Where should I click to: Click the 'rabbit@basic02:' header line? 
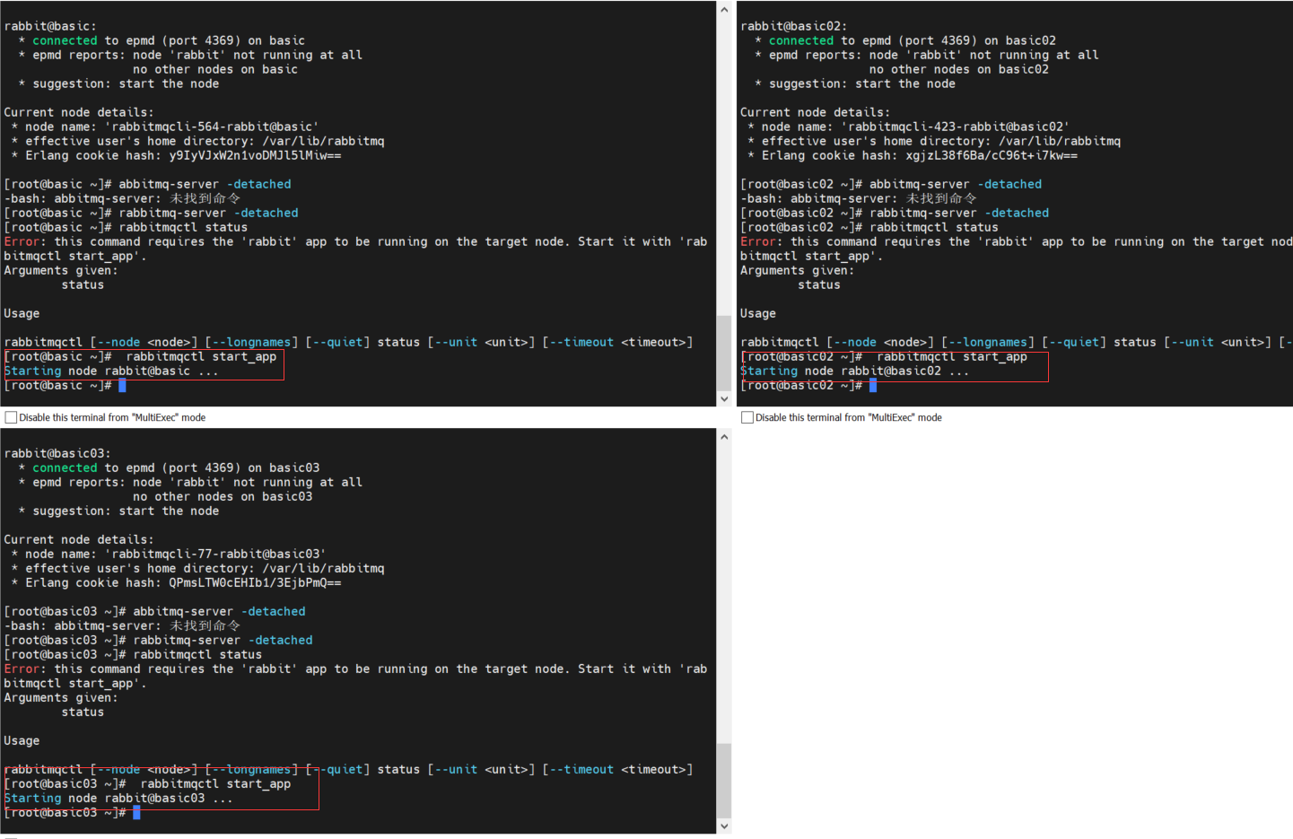pos(793,26)
